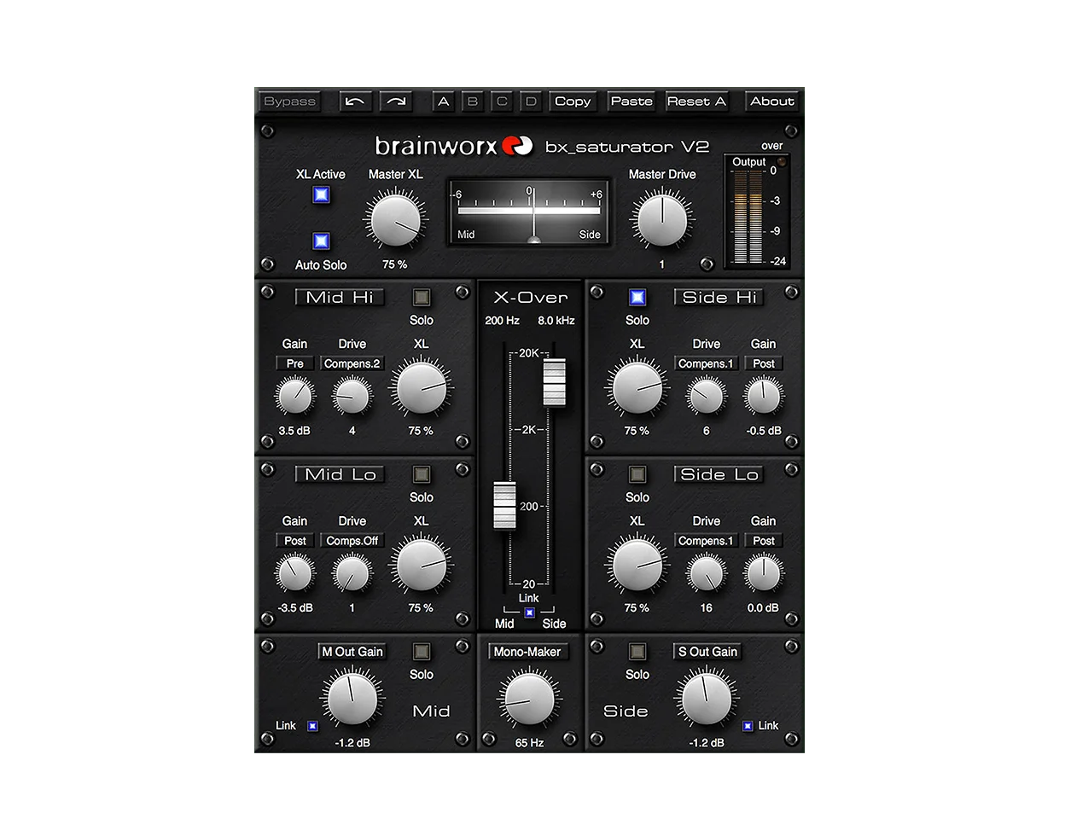This screenshot has width=1065, height=836.
Task: Click the Mid Hi Gain knob
Action: click(x=294, y=397)
